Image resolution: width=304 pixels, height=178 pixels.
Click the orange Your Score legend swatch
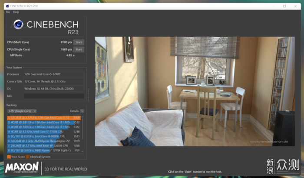tap(9, 157)
